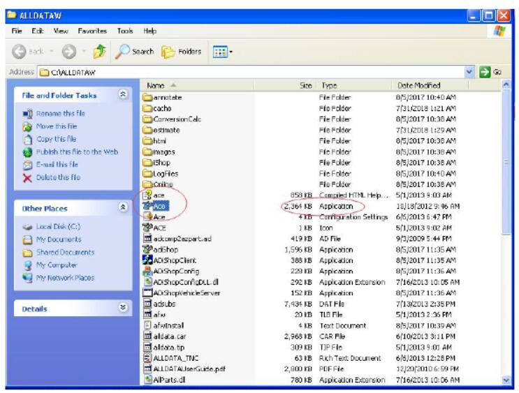519x393 pixels.
Task: Select the ADiShopConfig application icon
Action: click(147, 272)
